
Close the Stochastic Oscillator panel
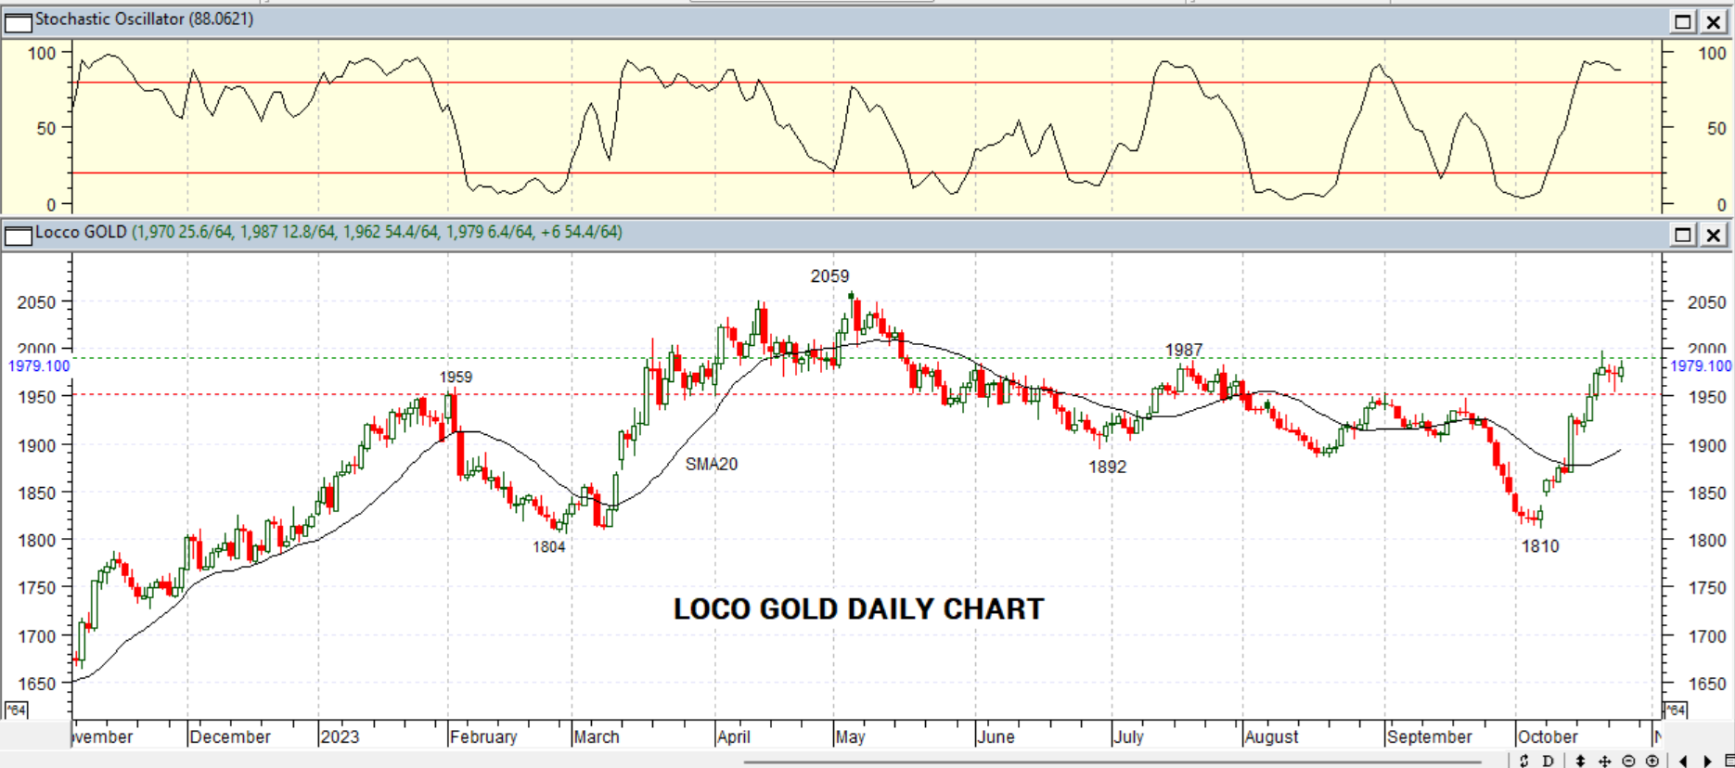(x=1714, y=21)
